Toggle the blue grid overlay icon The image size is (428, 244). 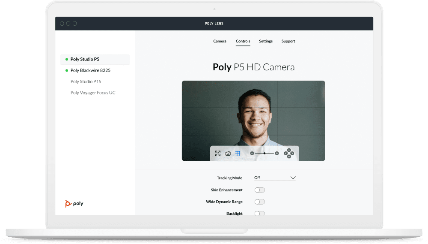tap(238, 154)
